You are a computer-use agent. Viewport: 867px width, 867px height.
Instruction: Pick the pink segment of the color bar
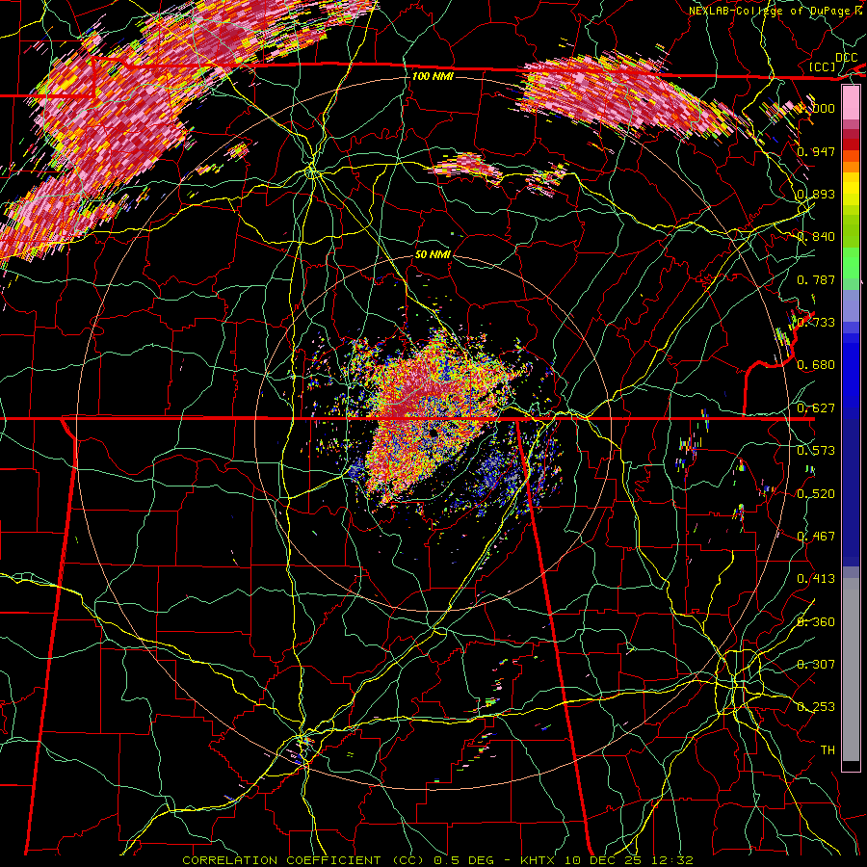click(851, 103)
